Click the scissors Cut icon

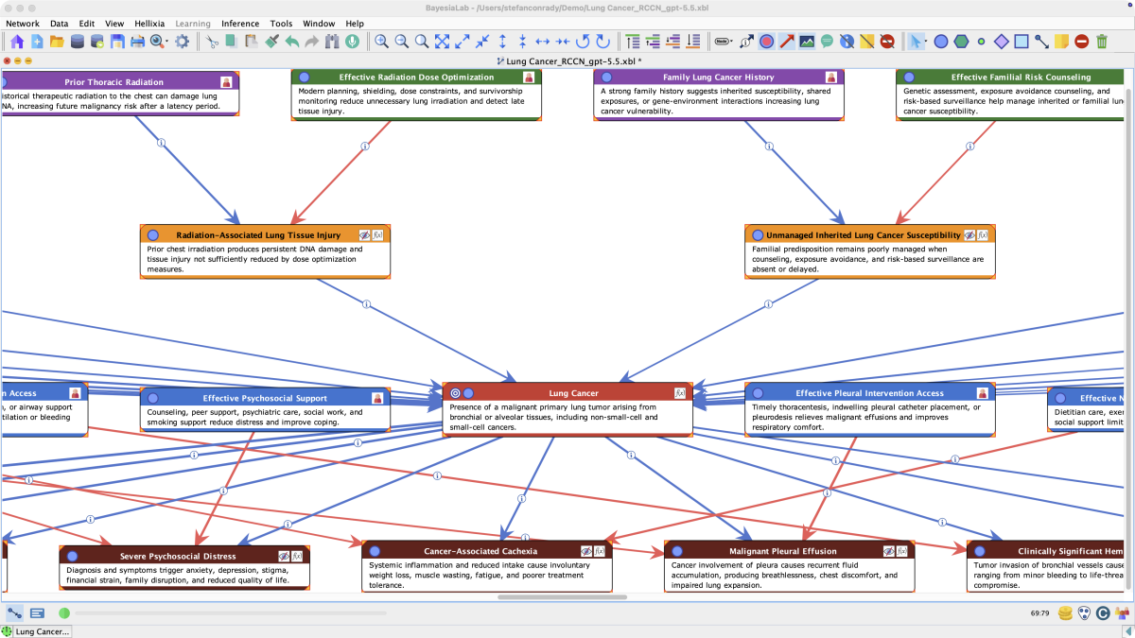pyautogui.click(x=213, y=42)
